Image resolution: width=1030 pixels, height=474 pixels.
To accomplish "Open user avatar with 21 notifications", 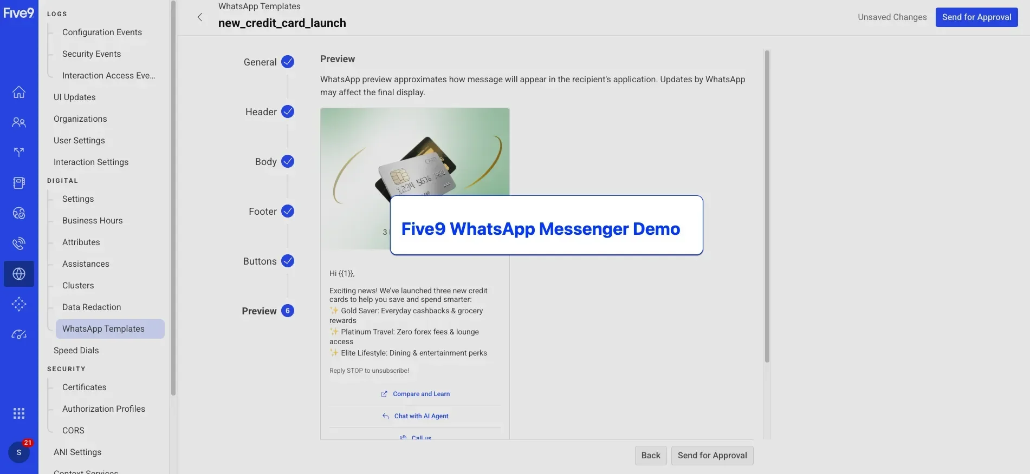I will point(19,452).
